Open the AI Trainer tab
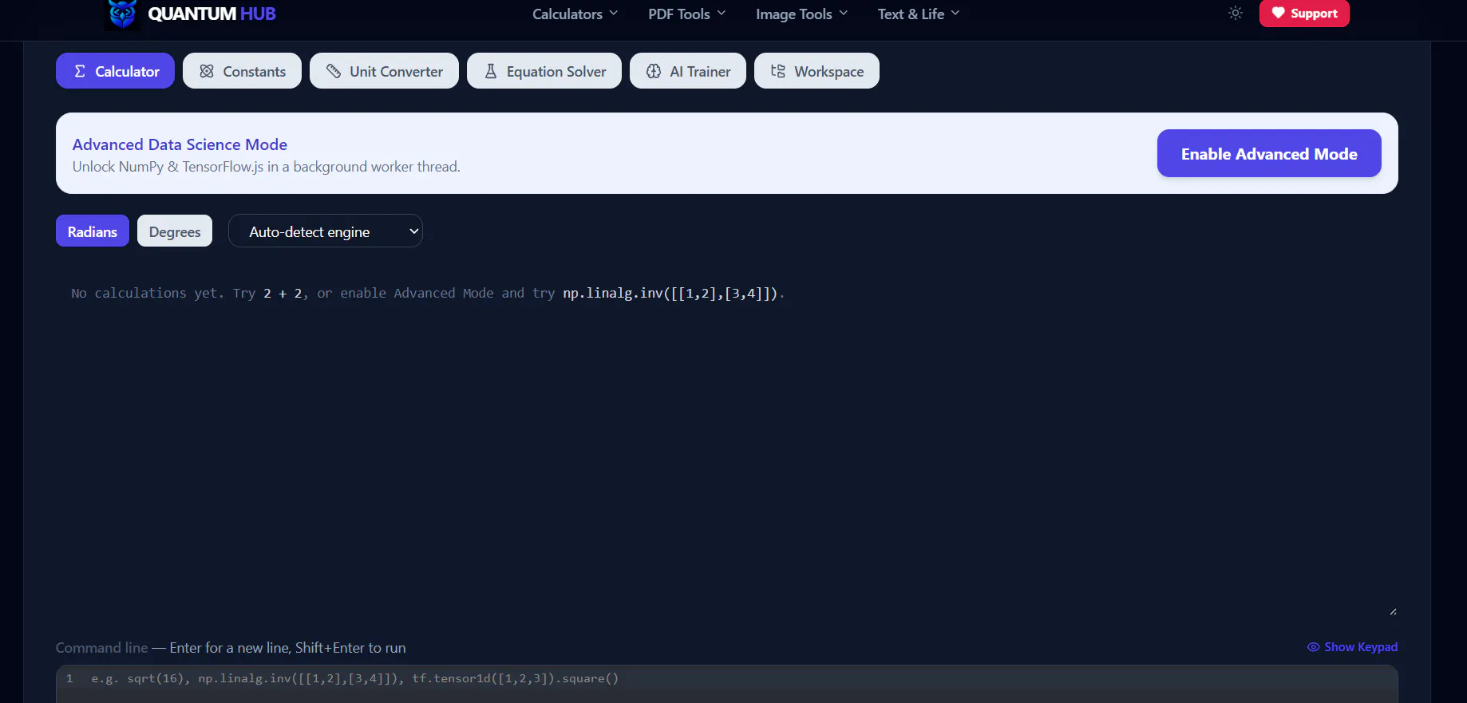 click(688, 71)
